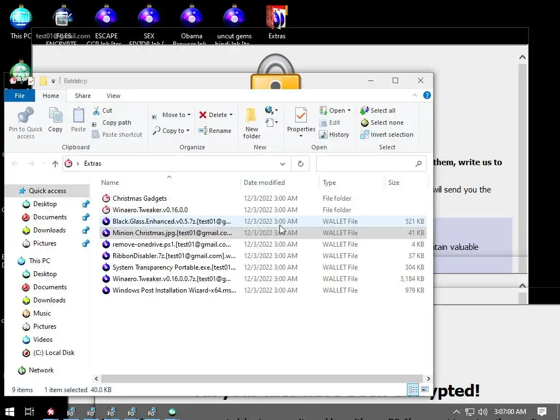Click the Pin to Quick access icon

(25, 115)
